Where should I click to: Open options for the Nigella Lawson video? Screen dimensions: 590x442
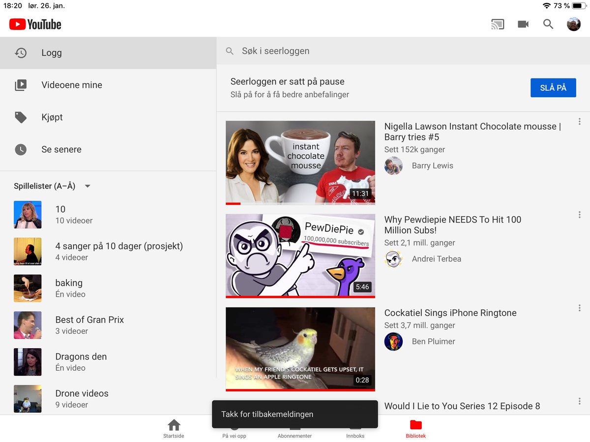[580, 121]
